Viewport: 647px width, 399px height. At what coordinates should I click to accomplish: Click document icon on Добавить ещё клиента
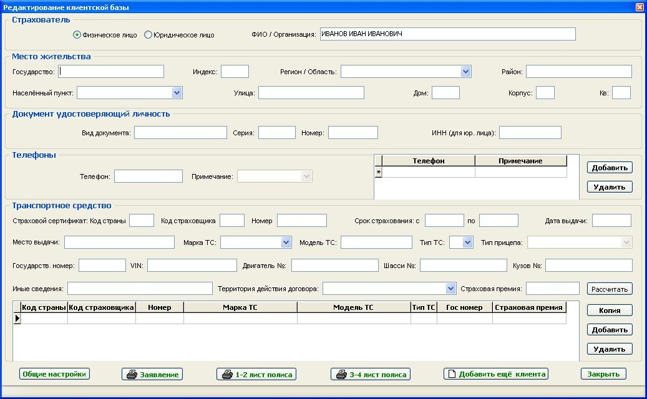[452, 374]
